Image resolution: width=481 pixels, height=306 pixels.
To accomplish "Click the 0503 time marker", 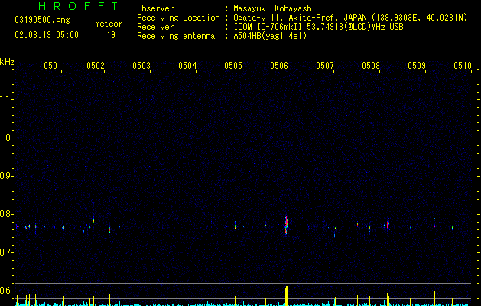I will [x=141, y=66].
